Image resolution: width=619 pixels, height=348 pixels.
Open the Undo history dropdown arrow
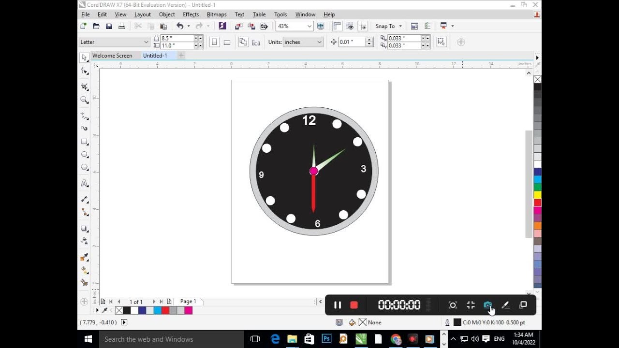tap(189, 26)
